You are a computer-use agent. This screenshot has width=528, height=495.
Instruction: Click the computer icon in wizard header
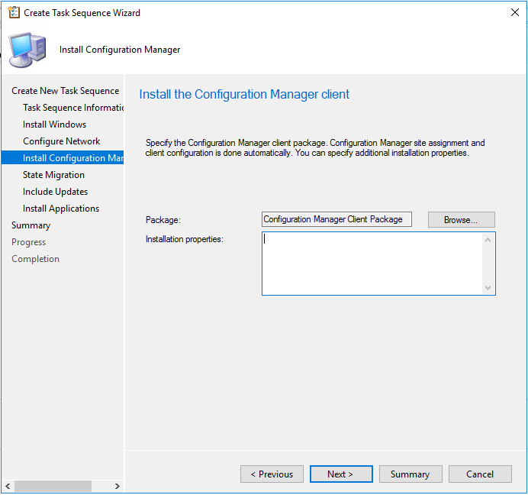pos(27,50)
